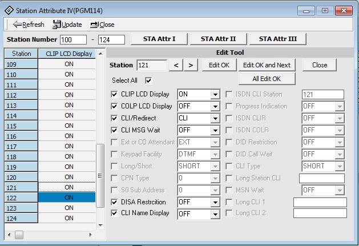The image size is (359, 246).
Task: Click the Update toolbar icon
Action: click(57, 25)
